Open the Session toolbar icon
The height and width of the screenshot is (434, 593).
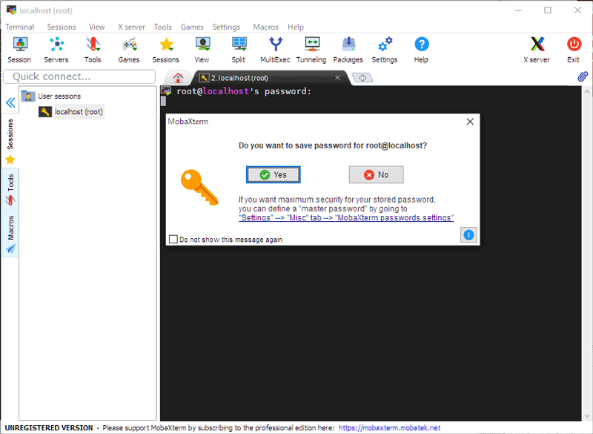point(19,49)
